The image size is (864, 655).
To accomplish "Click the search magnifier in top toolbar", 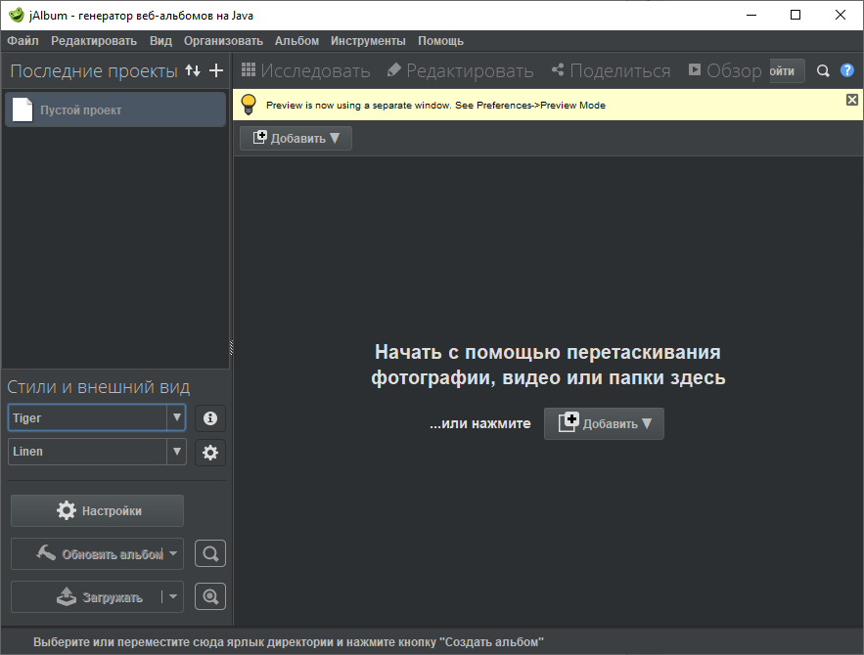I will point(823,70).
